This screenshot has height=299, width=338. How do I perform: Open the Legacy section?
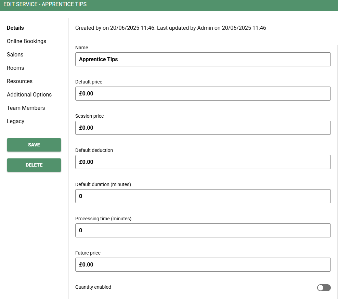(x=15, y=121)
